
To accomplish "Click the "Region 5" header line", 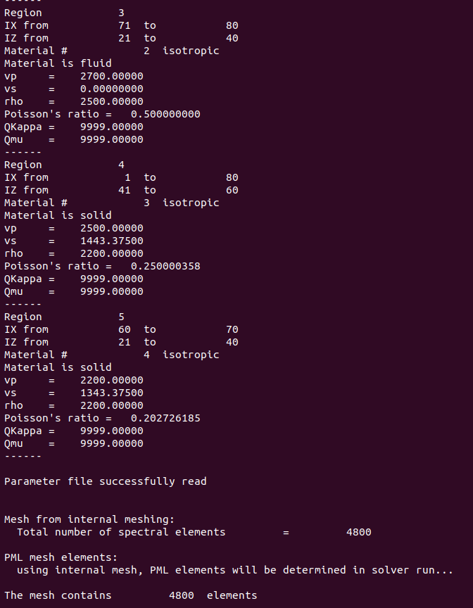I will [x=64, y=317].
